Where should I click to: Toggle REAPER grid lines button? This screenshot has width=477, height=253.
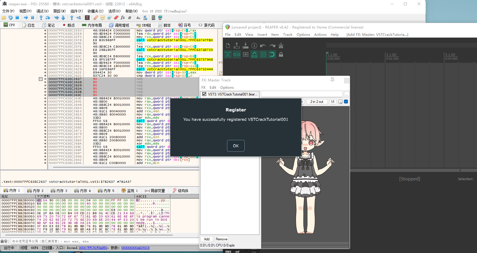[263, 54]
